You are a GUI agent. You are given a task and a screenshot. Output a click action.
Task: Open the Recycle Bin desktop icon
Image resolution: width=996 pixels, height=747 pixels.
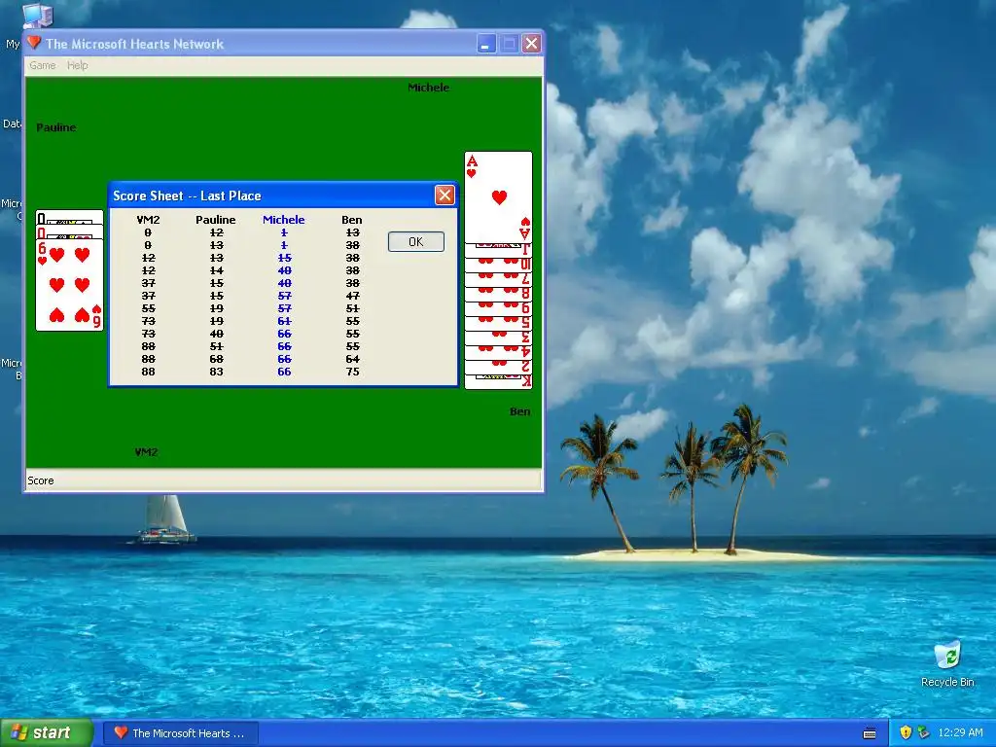(947, 664)
